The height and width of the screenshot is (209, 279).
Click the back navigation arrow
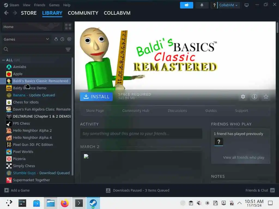coord(6,13)
